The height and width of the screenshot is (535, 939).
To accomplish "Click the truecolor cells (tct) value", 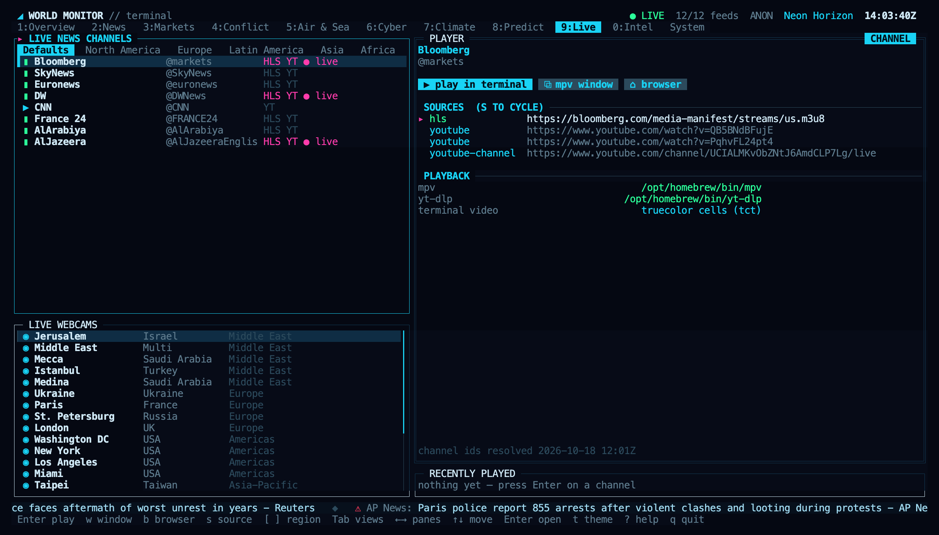I will coord(701,210).
